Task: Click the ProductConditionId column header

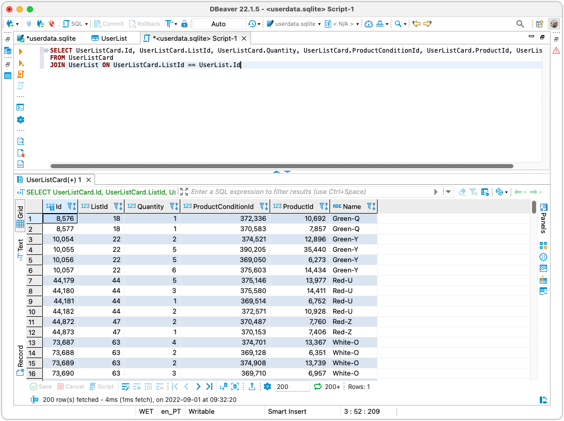Action: point(225,206)
